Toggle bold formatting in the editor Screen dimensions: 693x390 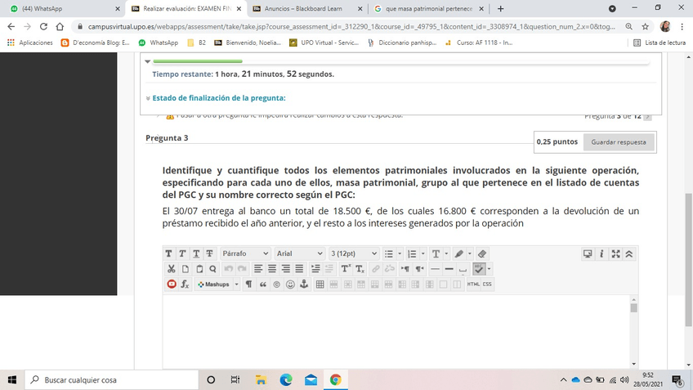tap(169, 254)
